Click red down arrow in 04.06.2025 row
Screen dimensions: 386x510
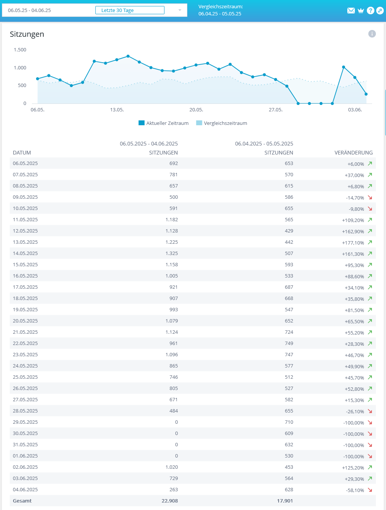370,490
